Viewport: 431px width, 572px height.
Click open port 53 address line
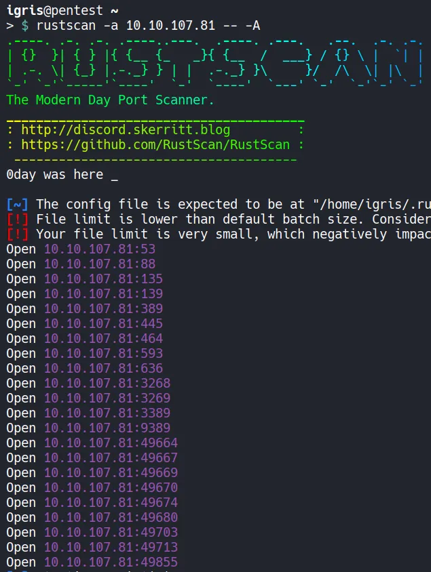100,249
